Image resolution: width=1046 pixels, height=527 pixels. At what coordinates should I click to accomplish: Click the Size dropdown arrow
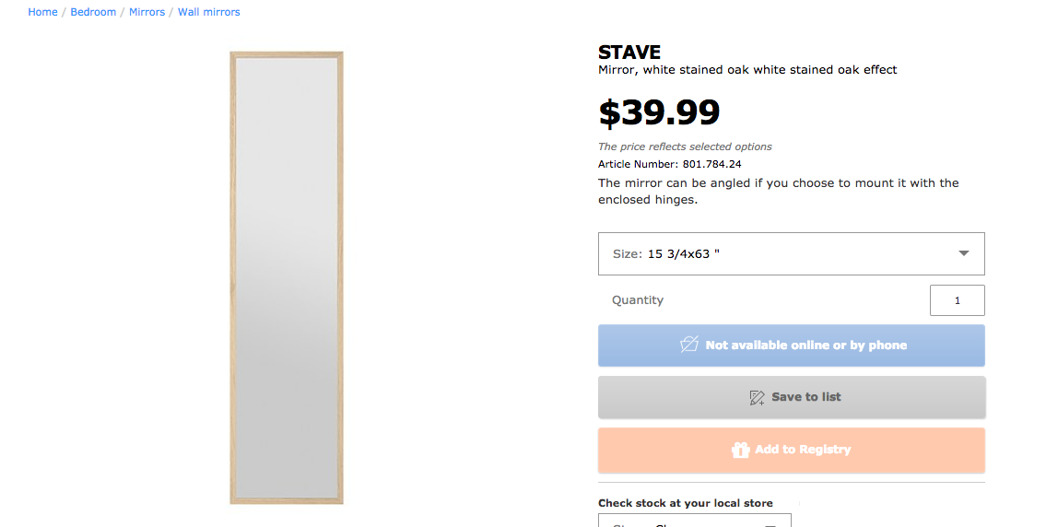click(963, 253)
